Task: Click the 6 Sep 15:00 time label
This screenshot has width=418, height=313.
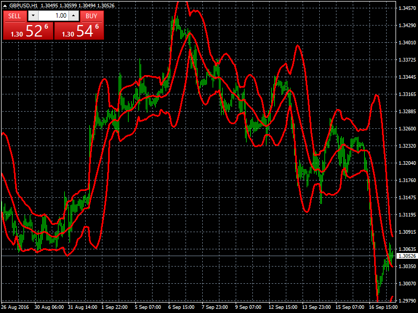Action: click(x=181, y=307)
